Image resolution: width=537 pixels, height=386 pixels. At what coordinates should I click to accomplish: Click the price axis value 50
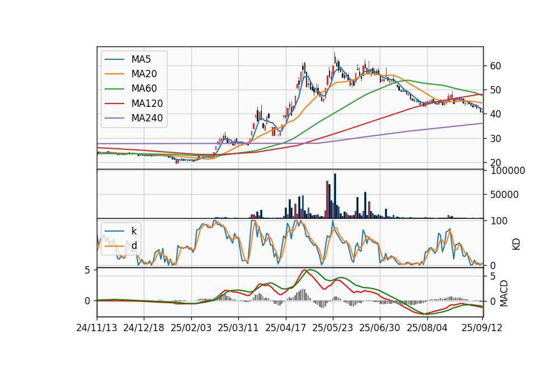[x=496, y=90]
